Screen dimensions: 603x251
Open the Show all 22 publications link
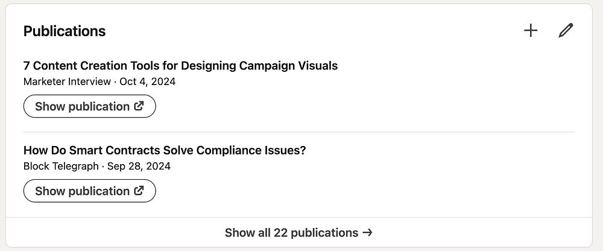pos(298,232)
